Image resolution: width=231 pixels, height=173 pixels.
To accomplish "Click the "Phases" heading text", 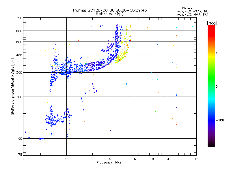I will [187, 8].
